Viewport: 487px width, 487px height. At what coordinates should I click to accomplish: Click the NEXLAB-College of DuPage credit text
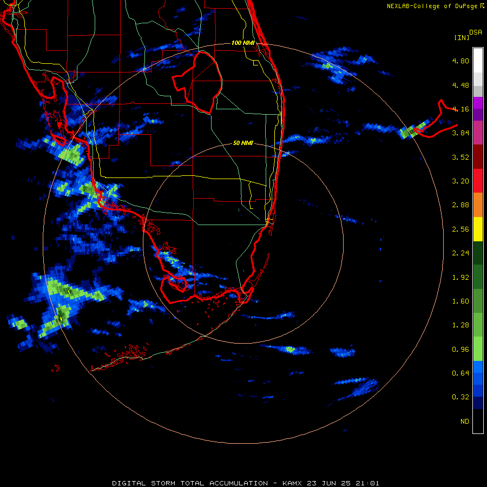click(x=432, y=6)
